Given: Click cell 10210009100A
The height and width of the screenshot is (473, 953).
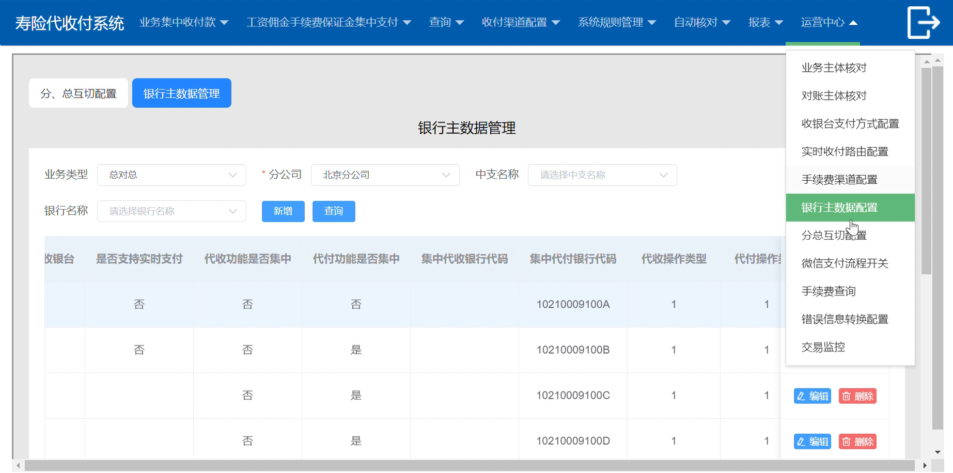Looking at the screenshot, I should pos(573,304).
